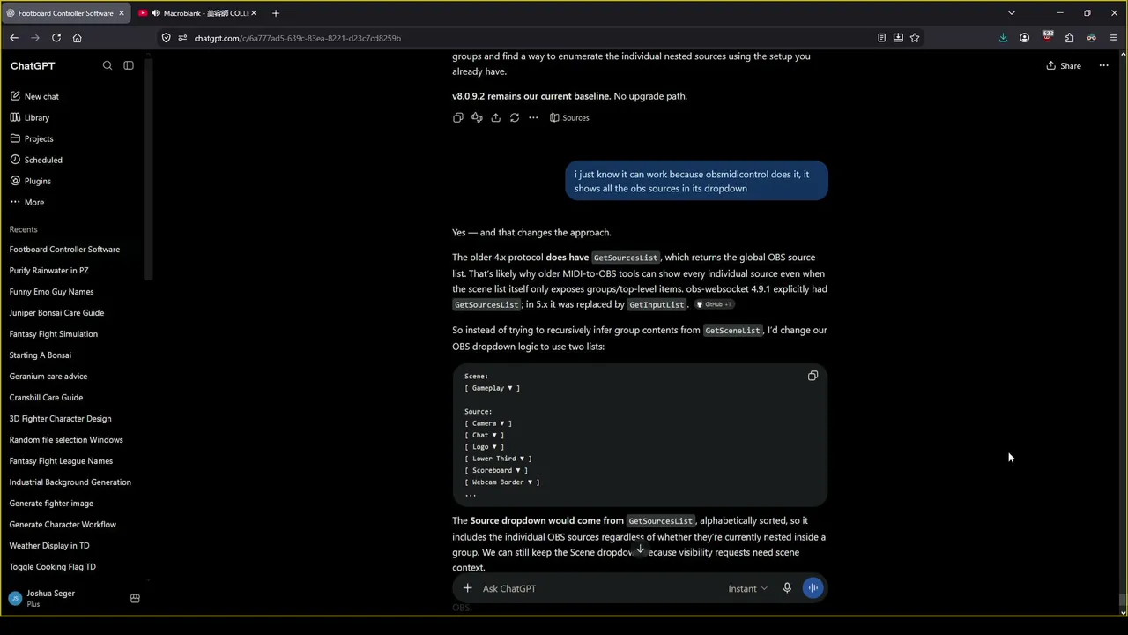Open ChatGPT search icon in sidebar

pyautogui.click(x=108, y=65)
